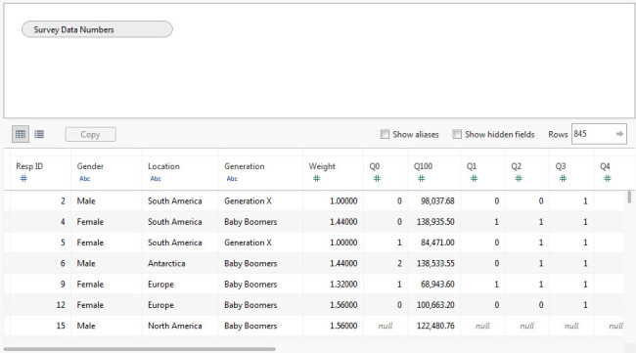Apply row count with arrow button
This screenshot has width=636, height=353.
[x=619, y=134]
